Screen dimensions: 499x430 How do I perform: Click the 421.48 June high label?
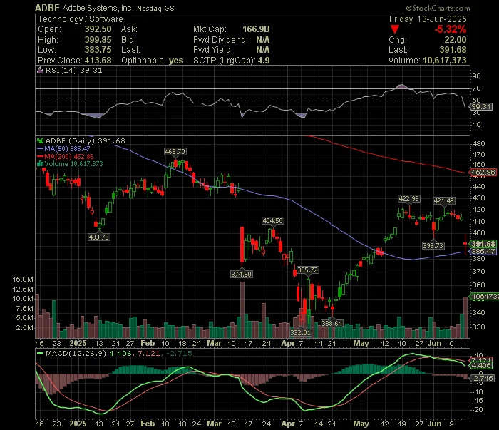(x=444, y=201)
